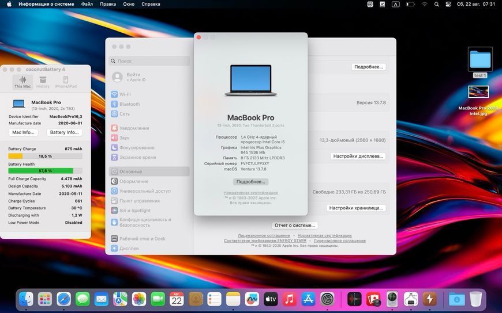Launch Safari from the dock
The height and width of the screenshot is (313, 502).
[63, 299]
